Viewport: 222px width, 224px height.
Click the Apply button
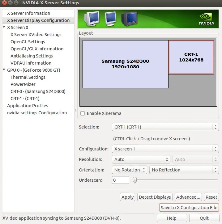127,197
